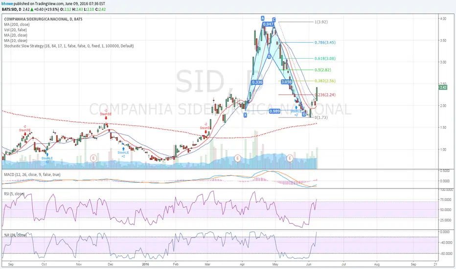Click the MA (10, close) indicator label
Viewport: 456px width, 269px height.
pos(16,41)
